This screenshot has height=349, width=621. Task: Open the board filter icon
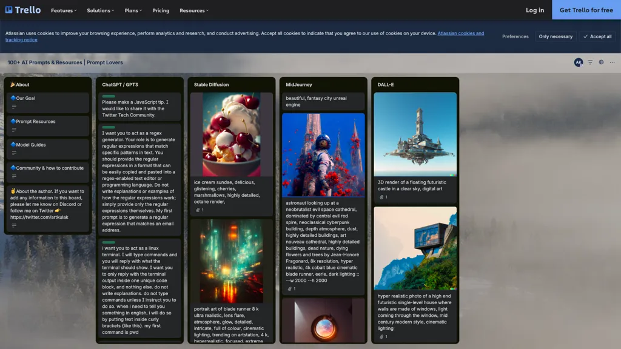tap(590, 62)
